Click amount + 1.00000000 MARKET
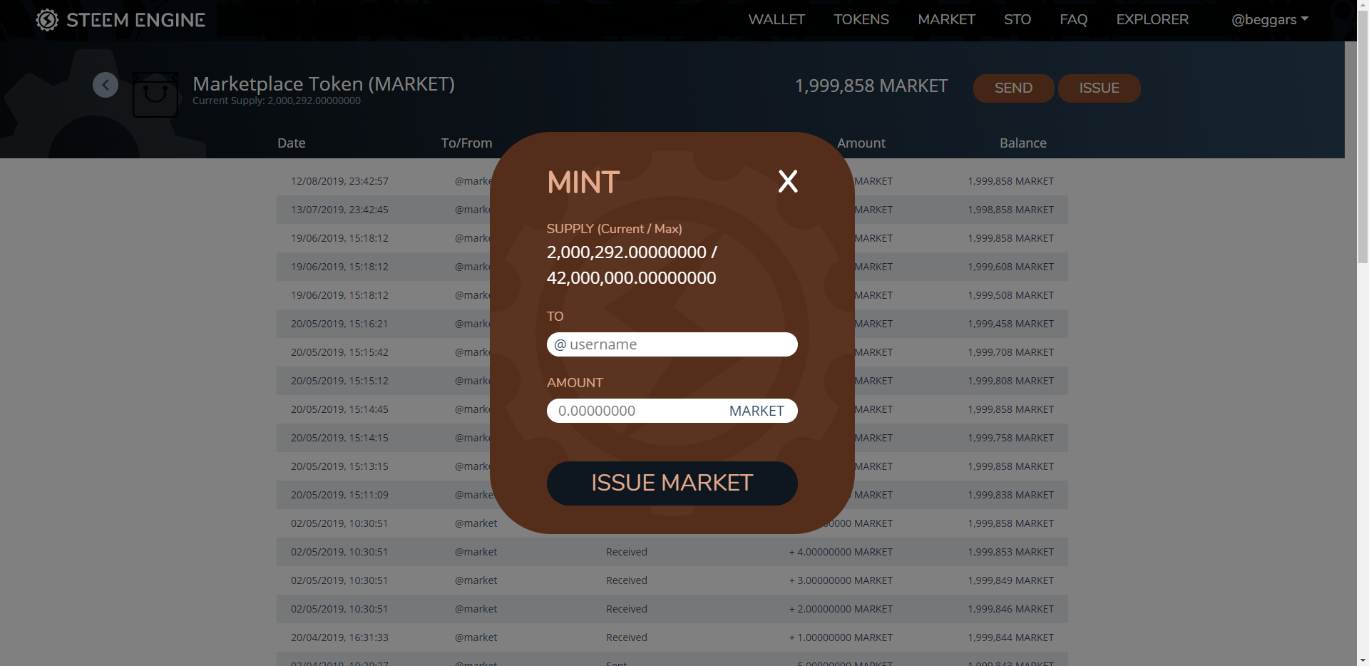 tap(841, 637)
